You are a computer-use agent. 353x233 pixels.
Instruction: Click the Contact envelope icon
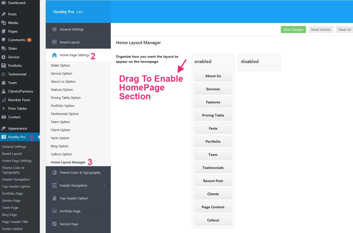point(4,117)
